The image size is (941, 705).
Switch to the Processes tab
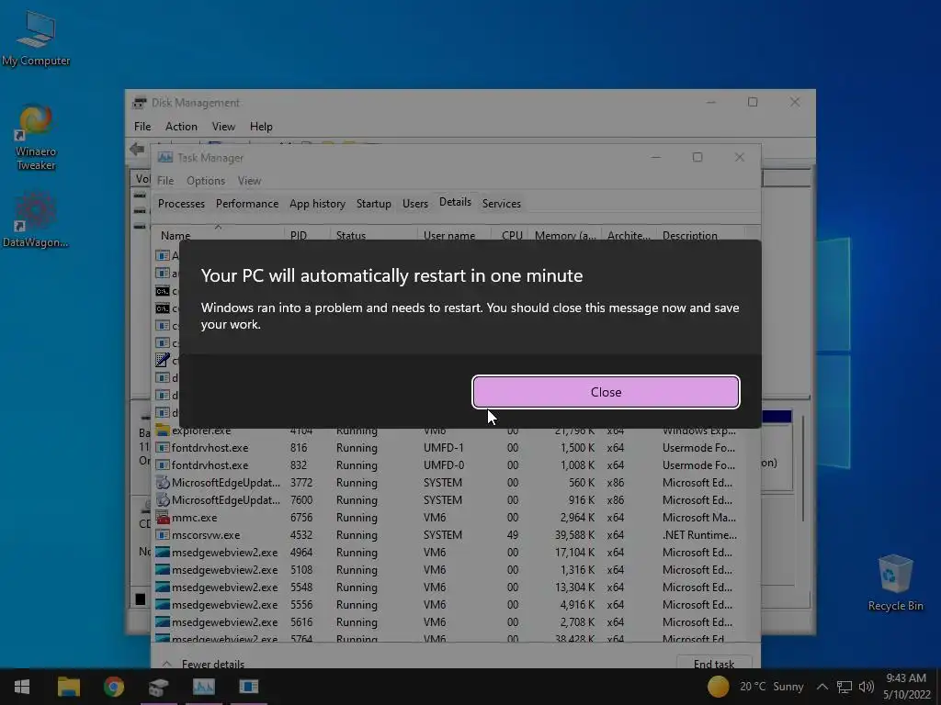click(181, 203)
